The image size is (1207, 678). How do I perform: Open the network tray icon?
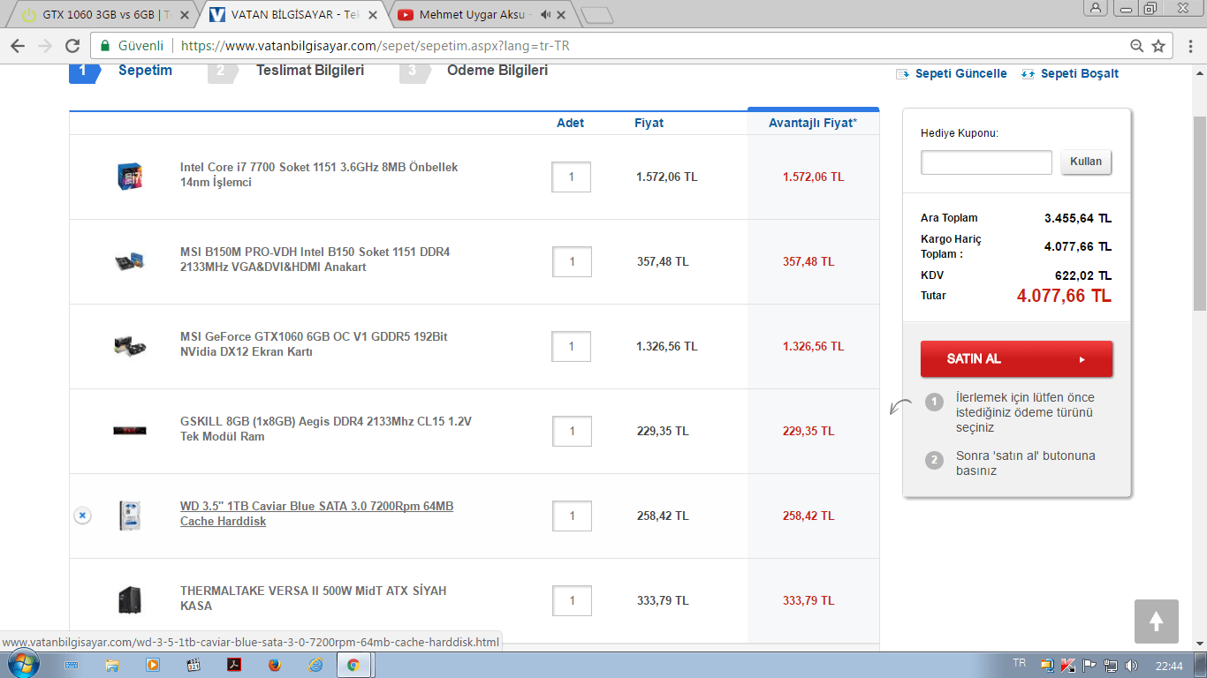pyautogui.click(x=1111, y=665)
